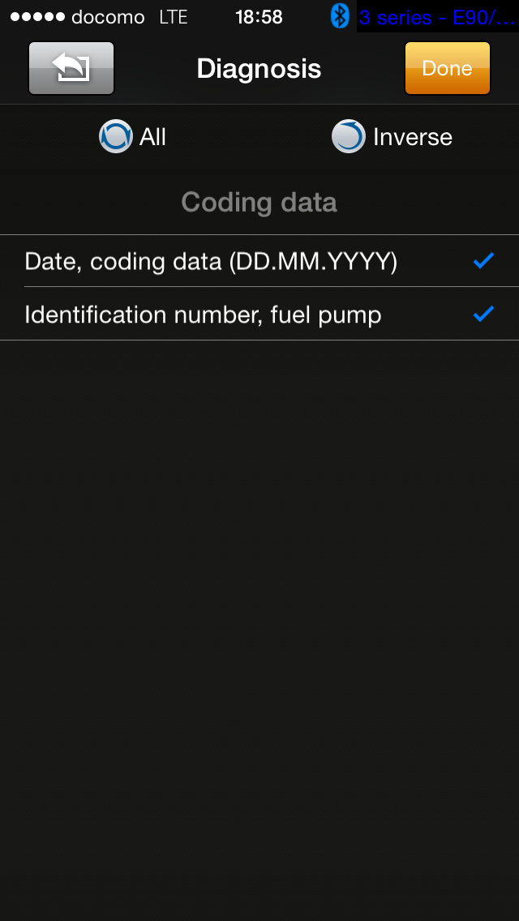
Task: Click the Coding data section header
Action: [259, 202]
